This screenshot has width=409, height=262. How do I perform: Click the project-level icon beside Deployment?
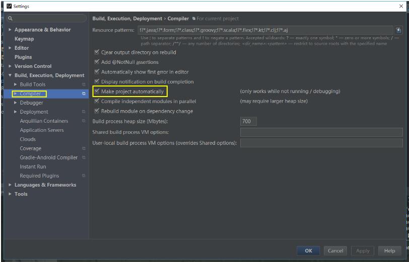click(x=84, y=112)
